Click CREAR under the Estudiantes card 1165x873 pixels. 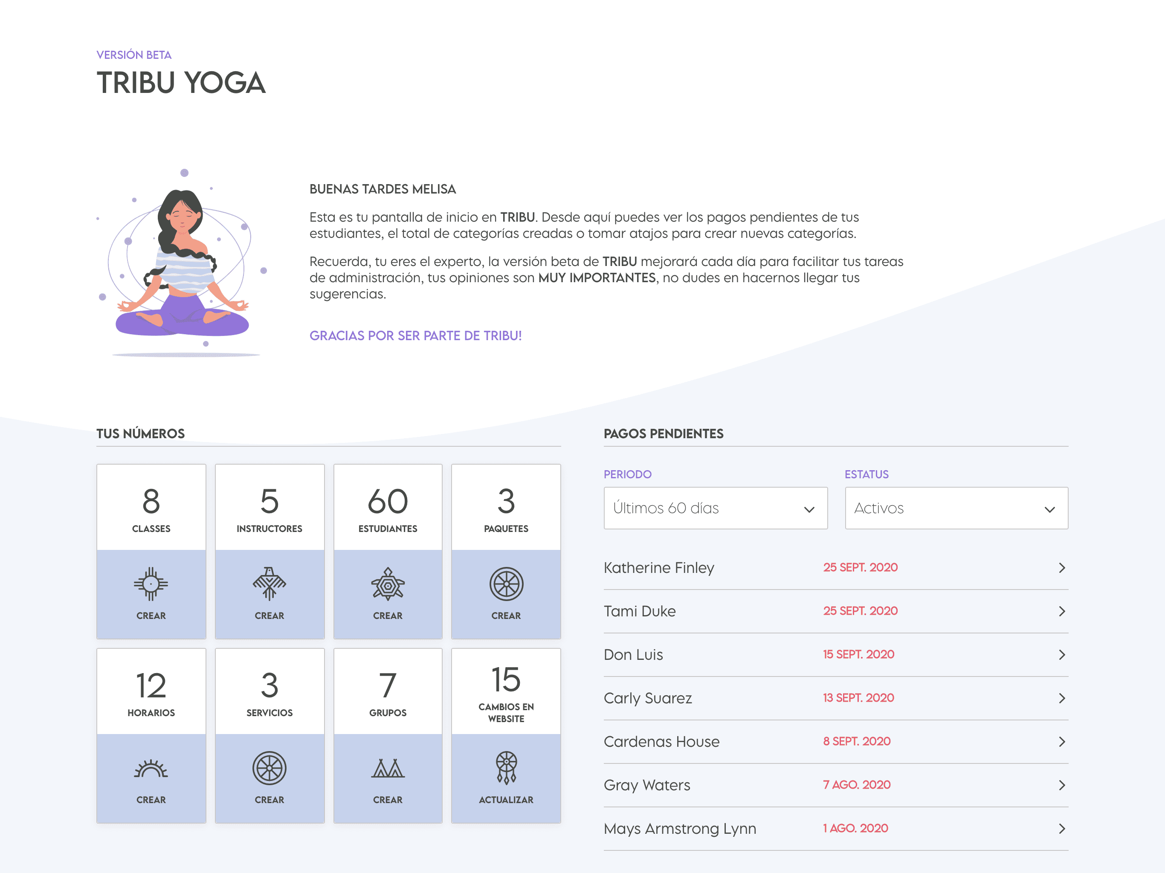point(388,615)
